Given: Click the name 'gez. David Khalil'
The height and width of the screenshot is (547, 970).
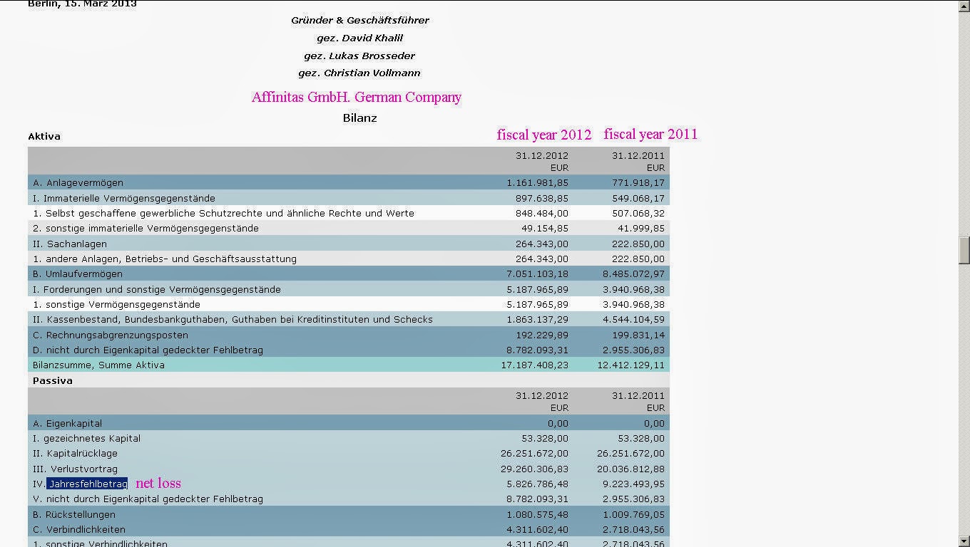Looking at the screenshot, I should pyautogui.click(x=359, y=38).
